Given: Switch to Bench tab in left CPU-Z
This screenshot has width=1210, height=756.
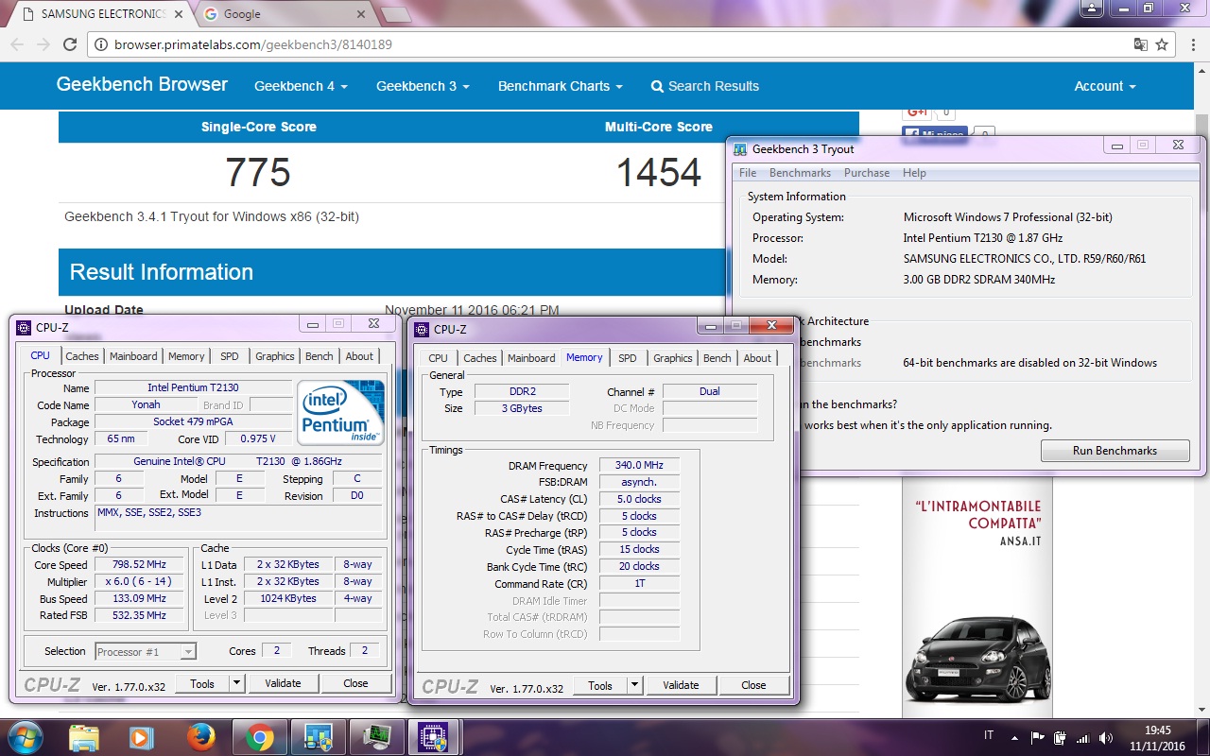Looking at the screenshot, I should (320, 356).
